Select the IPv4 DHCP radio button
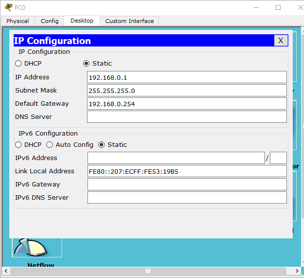Image resolution: width=304 pixels, height=278 pixels. coord(19,64)
